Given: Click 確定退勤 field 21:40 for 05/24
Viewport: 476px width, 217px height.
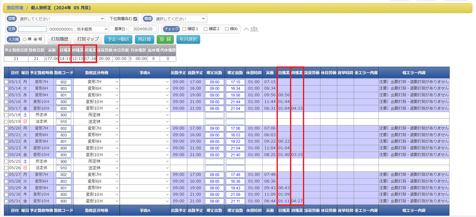Looking at the screenshot, I should tap(235, 155).
